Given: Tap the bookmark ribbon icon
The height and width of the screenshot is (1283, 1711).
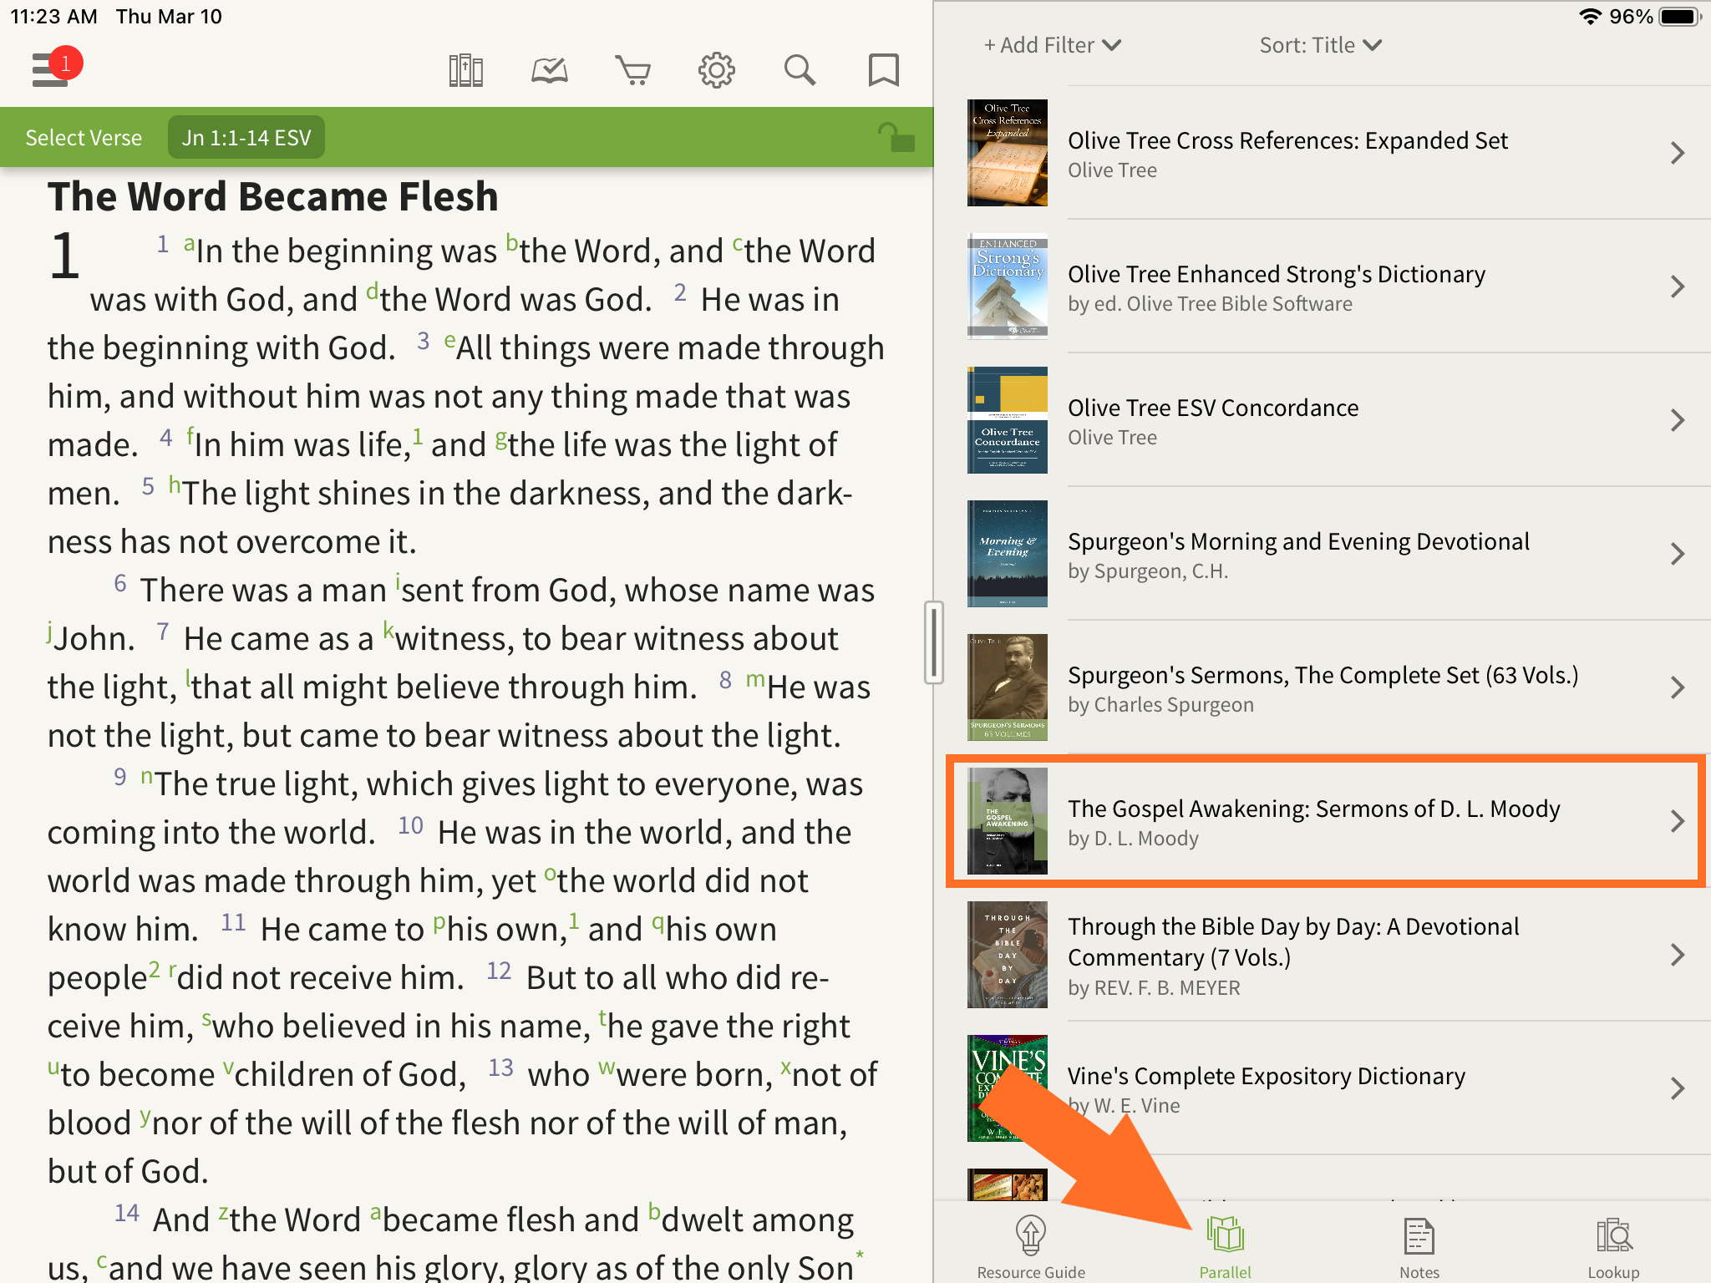Looking at the screenshot, I should 883,70.
